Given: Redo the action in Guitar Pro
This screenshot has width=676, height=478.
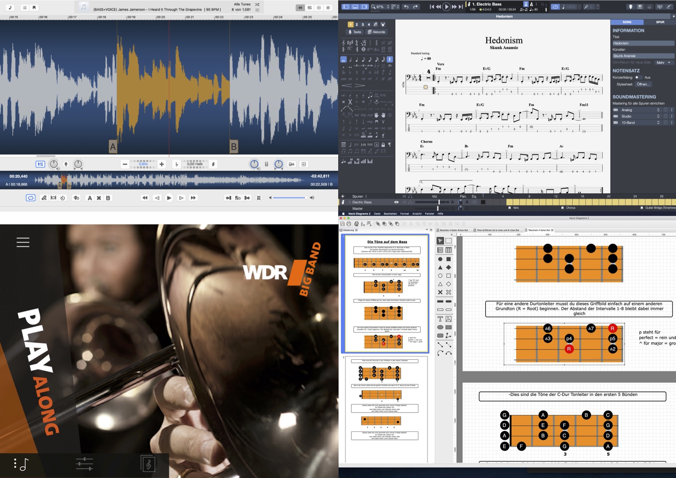Looking at the screenshot, I should click(x=415, y=7).
